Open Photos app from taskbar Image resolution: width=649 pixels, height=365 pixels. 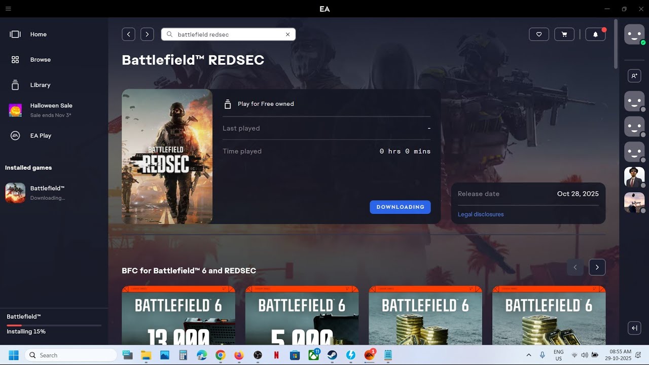164,355
